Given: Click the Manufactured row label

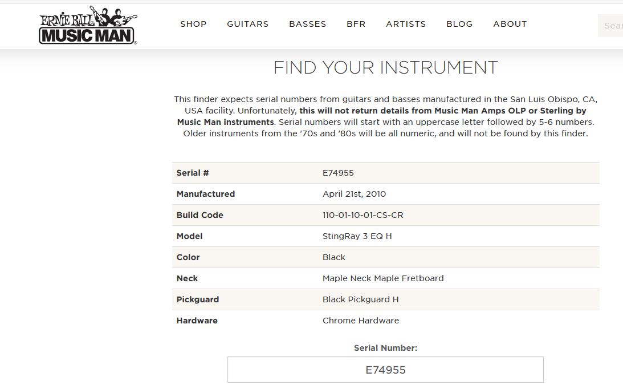Looking at the screenshot, I should click(206, 194).
